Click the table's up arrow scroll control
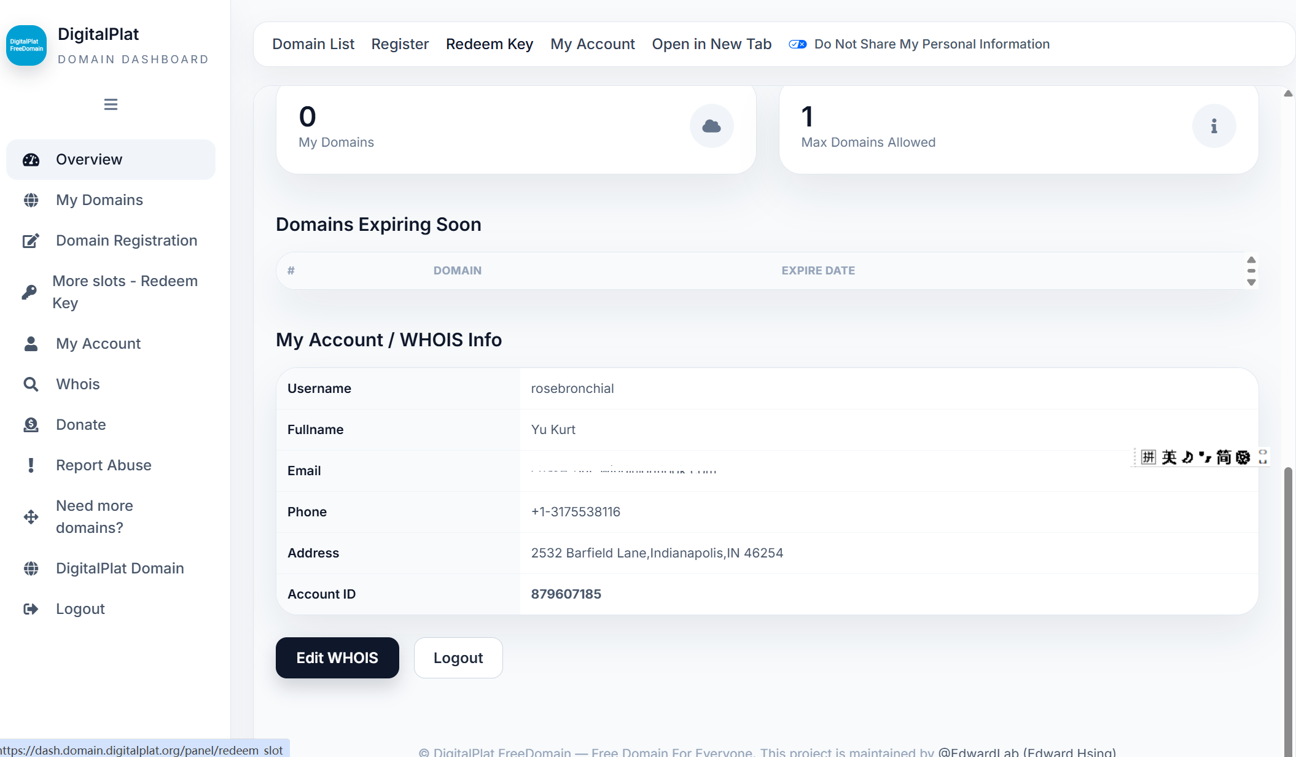The image size is (1296, 757). (x=1251, y=260)
